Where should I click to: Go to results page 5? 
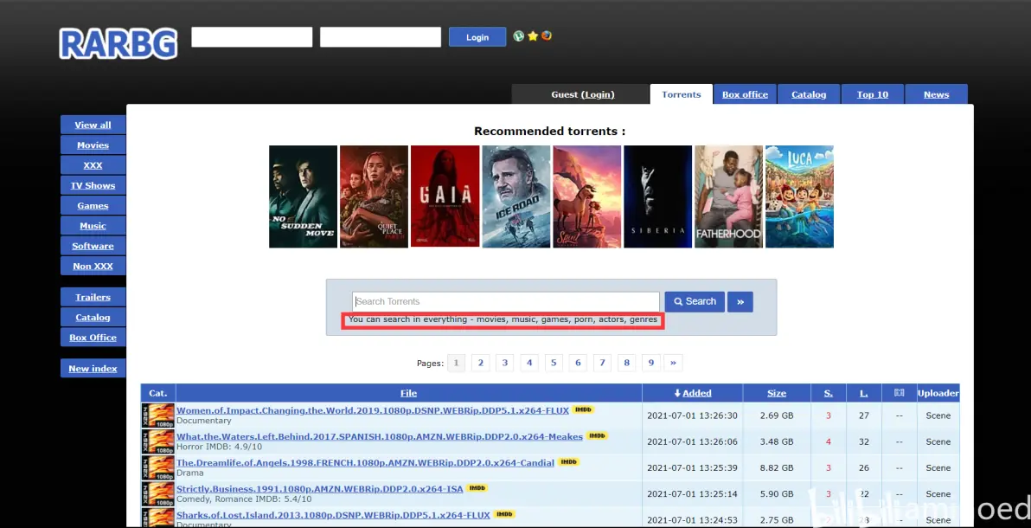tap(554, 363)
